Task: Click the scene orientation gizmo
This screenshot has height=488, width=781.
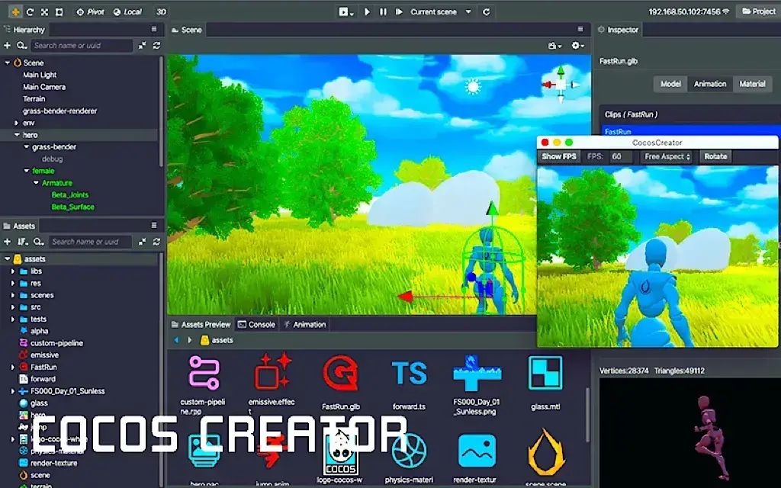Action: (561, 84)
